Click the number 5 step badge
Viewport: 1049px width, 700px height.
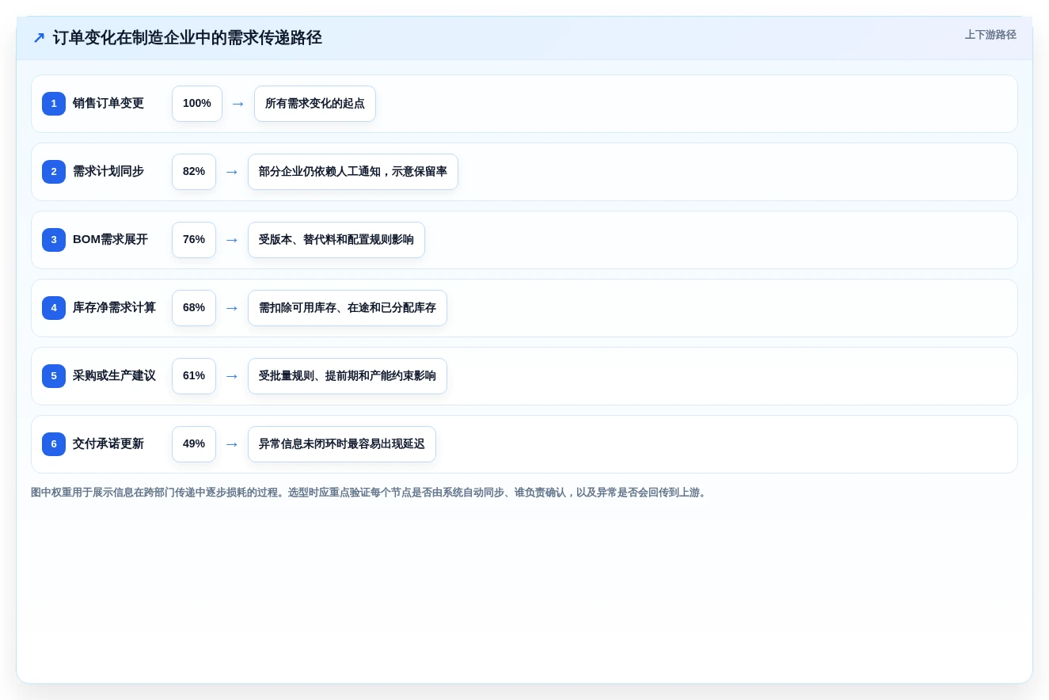pyautogui.click(x=54, y=376)
